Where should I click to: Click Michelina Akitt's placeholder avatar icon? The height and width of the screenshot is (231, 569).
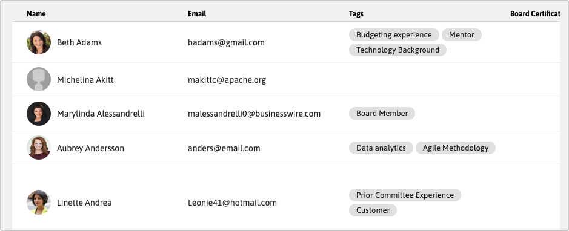pos(38,79)
